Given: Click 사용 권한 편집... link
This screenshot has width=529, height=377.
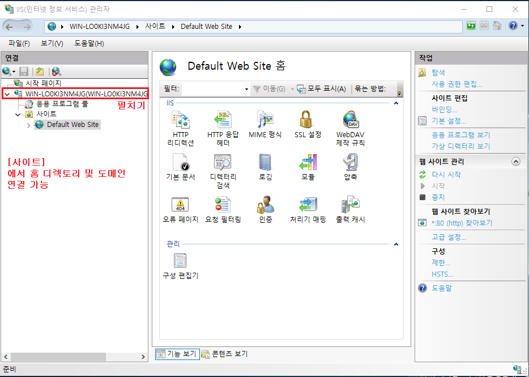Looking at the screenshot, I should click(457, 84).
